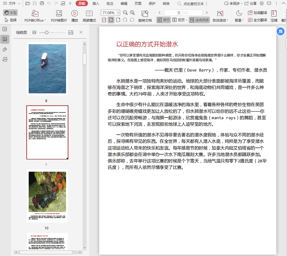Click the open folder icon
The width and height of the screenshot is (287, 256).
(28, 3)
